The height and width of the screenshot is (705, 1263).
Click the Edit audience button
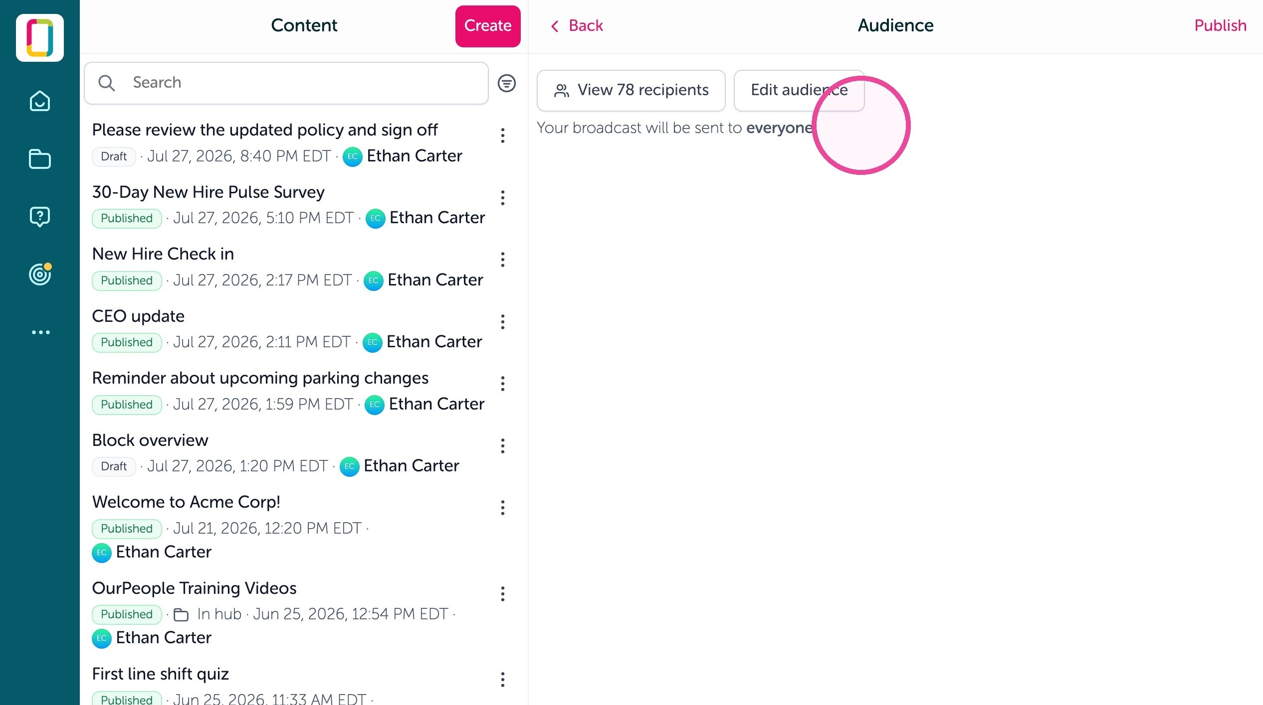click(799, 90)
